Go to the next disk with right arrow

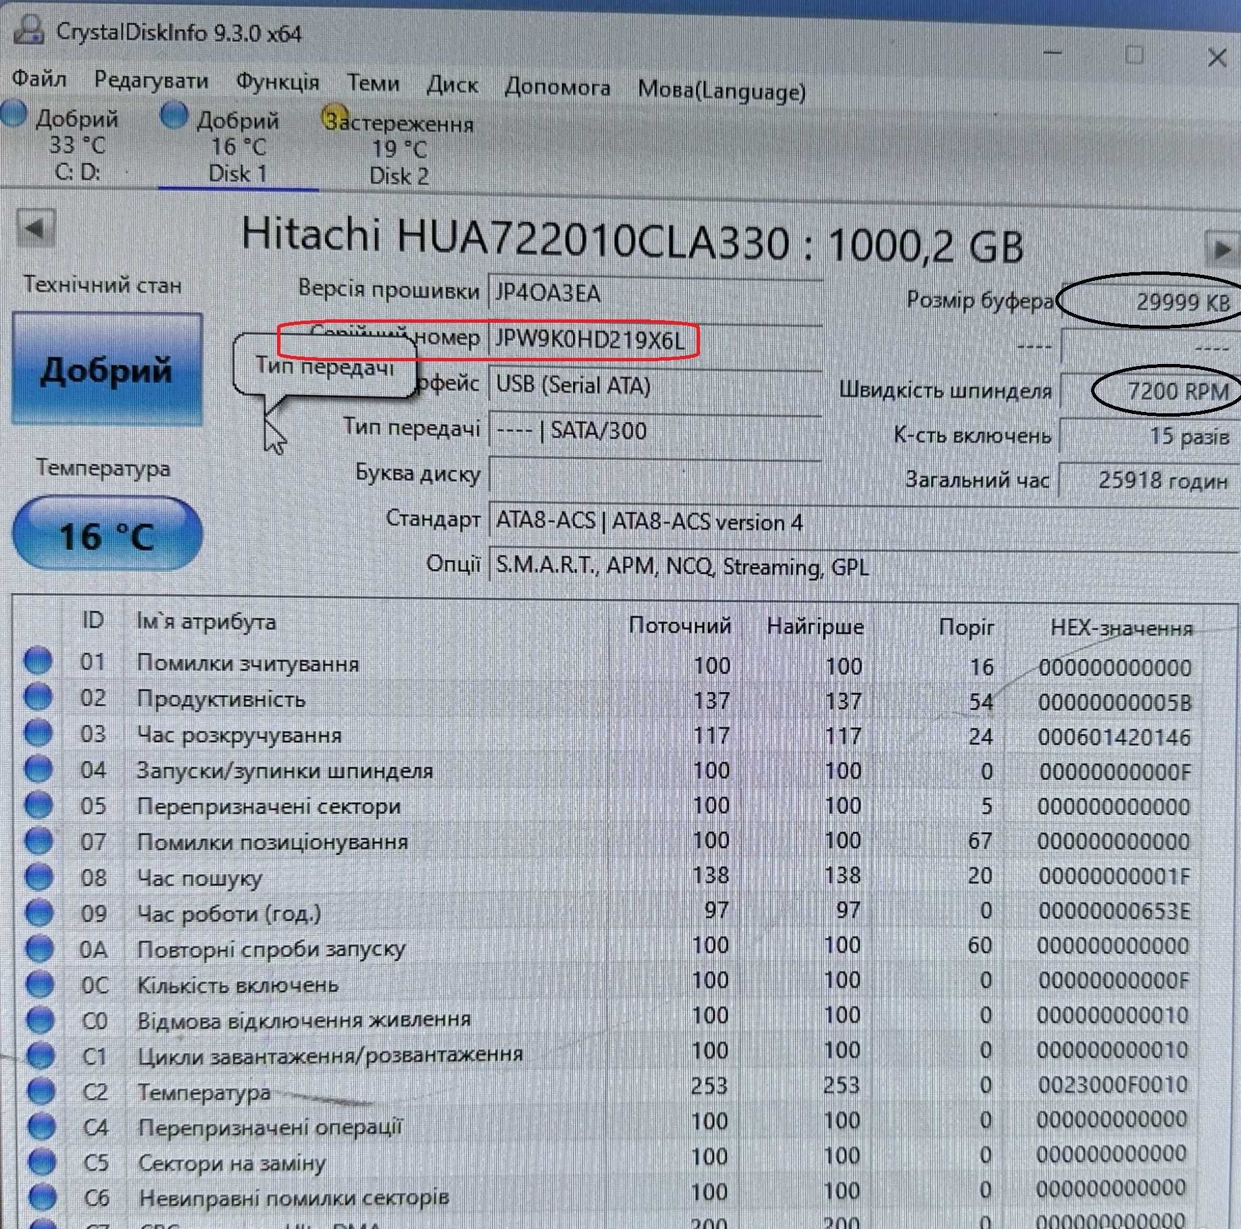(1222, 250)
